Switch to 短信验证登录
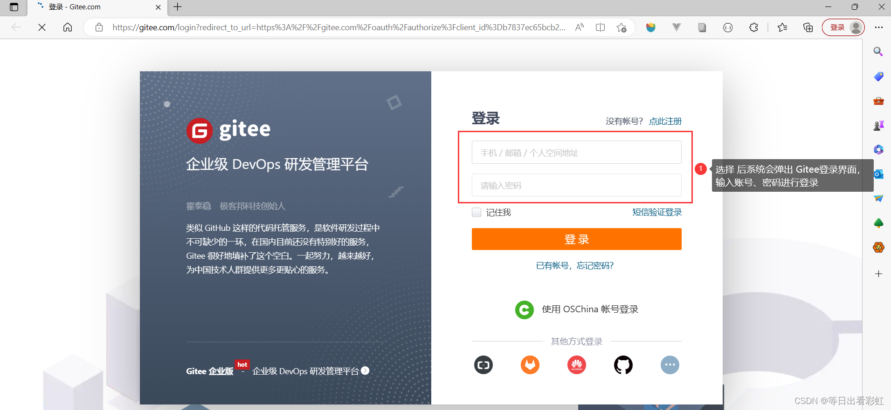This screenshot has width=891, height=410. point(657,212)
